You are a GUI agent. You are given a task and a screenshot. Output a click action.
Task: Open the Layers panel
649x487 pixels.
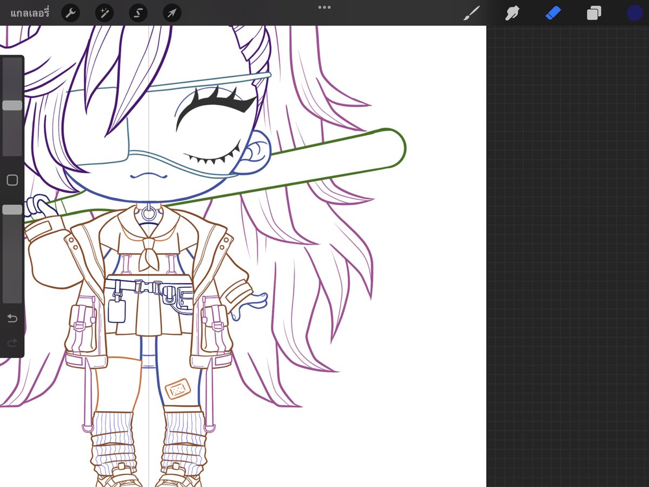point(594,13)
